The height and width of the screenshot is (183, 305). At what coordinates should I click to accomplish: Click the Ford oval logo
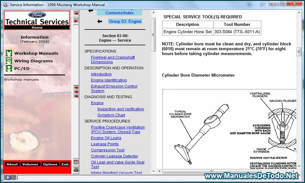[37, 15]
